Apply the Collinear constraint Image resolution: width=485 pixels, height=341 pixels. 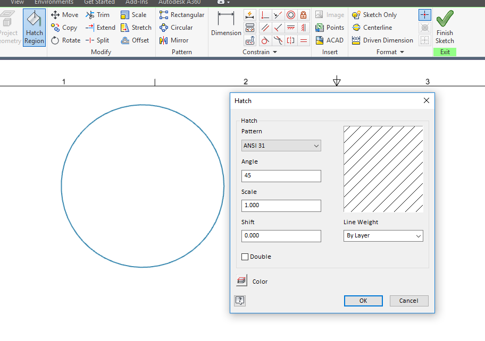pyautogui.click(x=278, y=15)
